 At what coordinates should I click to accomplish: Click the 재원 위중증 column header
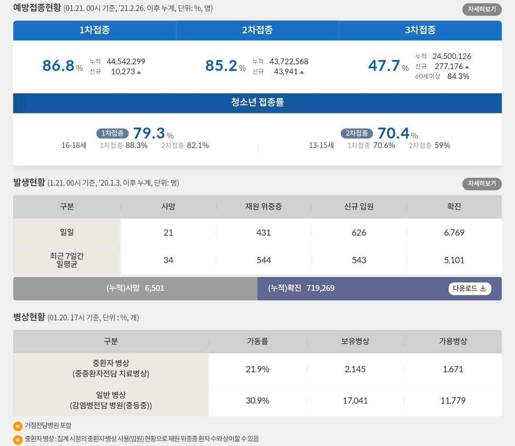pos(263,207)
